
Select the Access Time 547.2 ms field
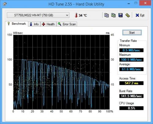click(131, 83)
